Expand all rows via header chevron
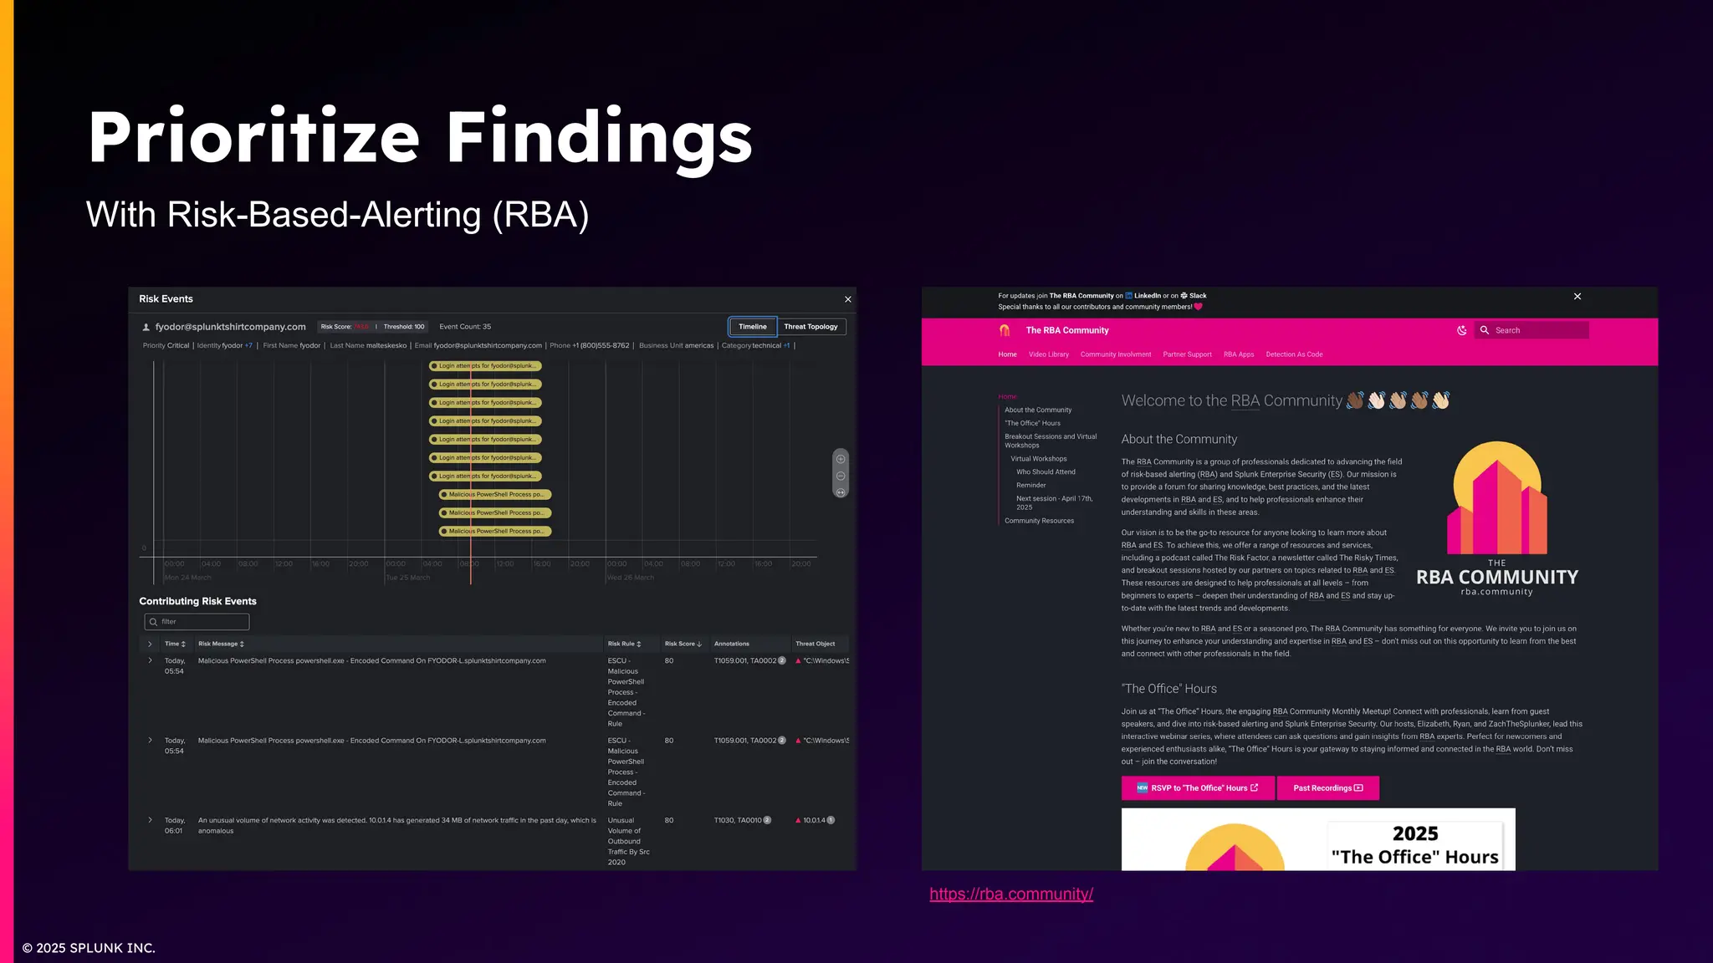The width and height of the screenshot is (1713, 963). pos(150,644)
